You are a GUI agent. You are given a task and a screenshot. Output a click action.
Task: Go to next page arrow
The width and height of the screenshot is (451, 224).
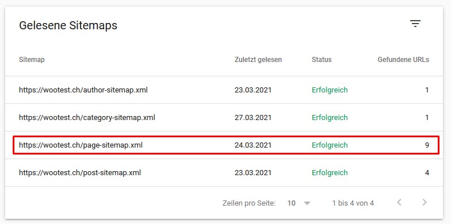tap(425, 202)
